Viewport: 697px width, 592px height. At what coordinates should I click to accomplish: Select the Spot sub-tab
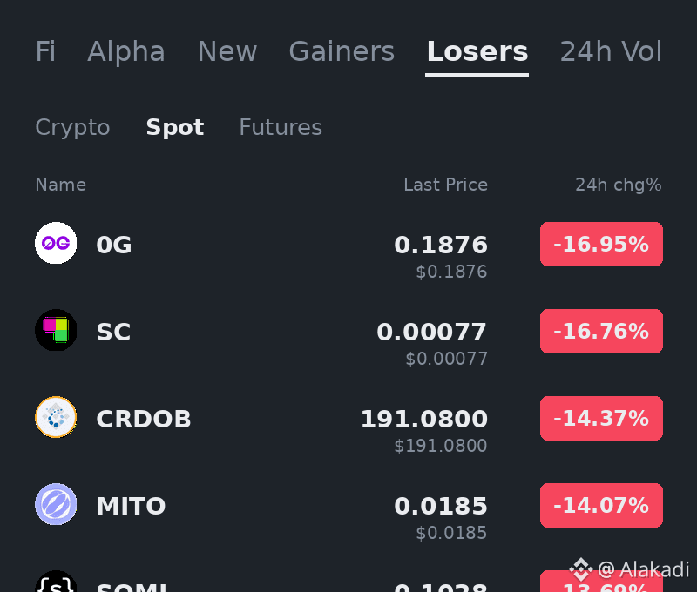coord(175,128)
